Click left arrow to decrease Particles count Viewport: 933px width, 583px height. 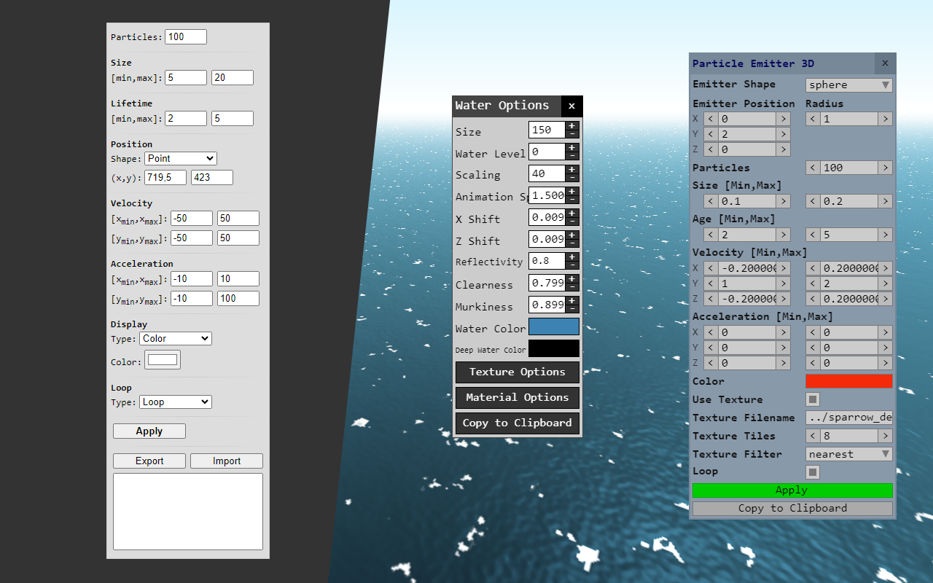pos(813,168)
